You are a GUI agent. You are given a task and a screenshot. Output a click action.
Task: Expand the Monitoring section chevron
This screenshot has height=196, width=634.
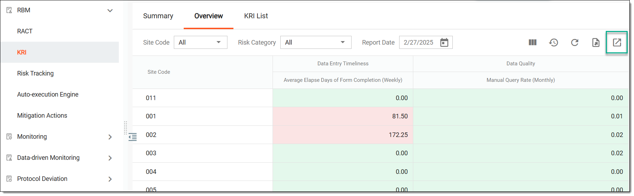(110, 137)
